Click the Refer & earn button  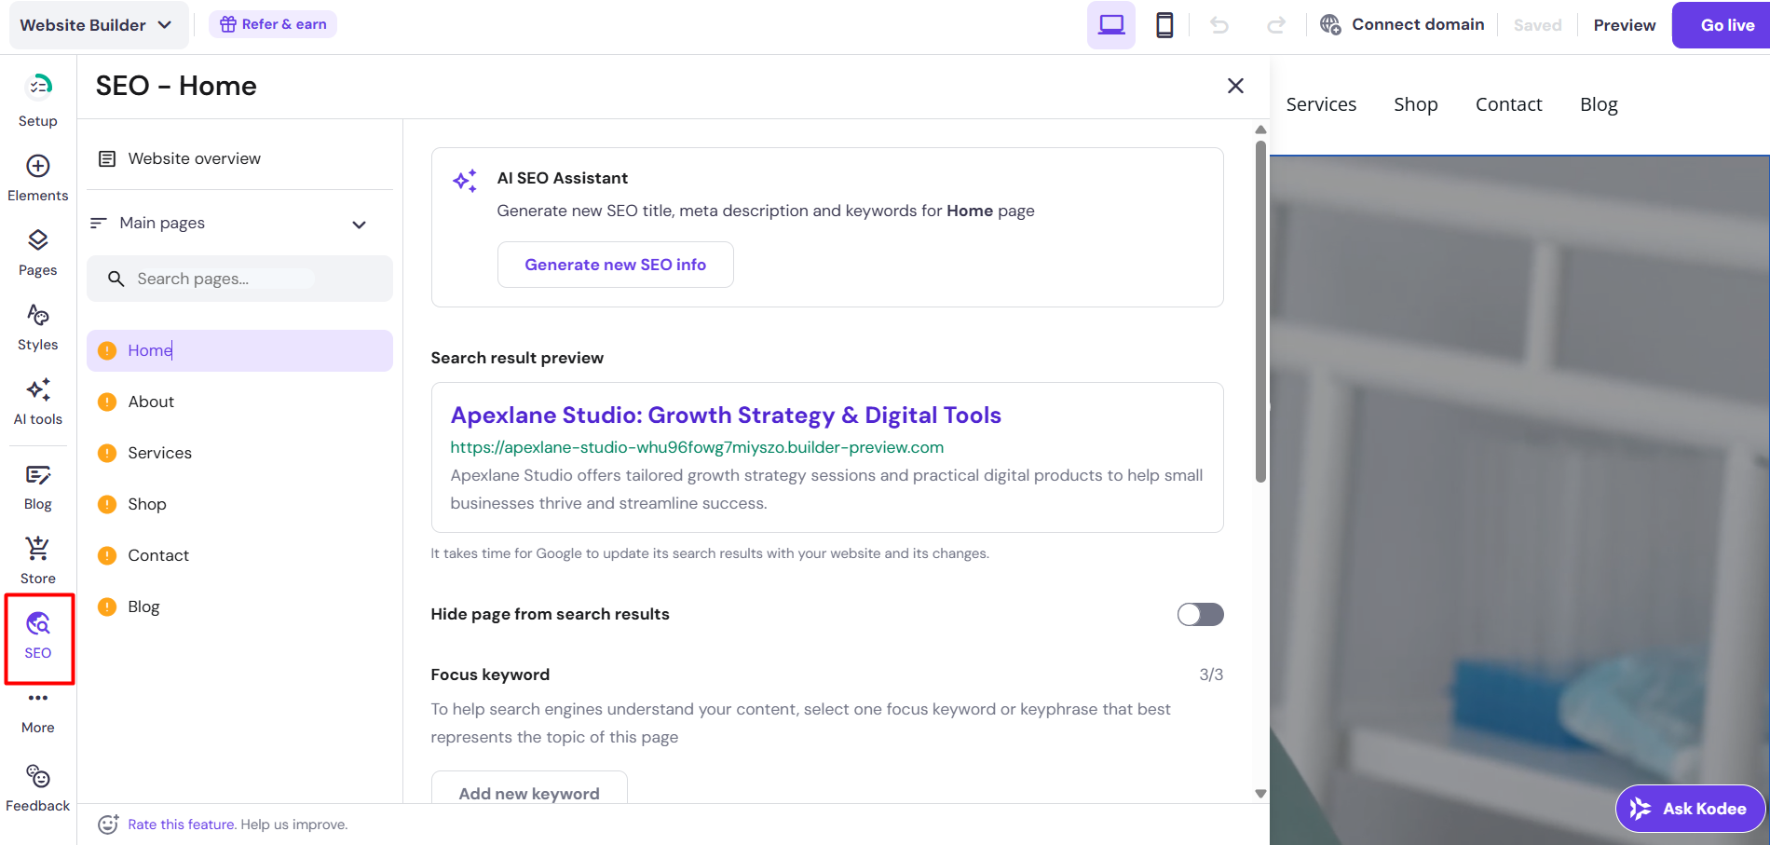[x=273, y=24]
